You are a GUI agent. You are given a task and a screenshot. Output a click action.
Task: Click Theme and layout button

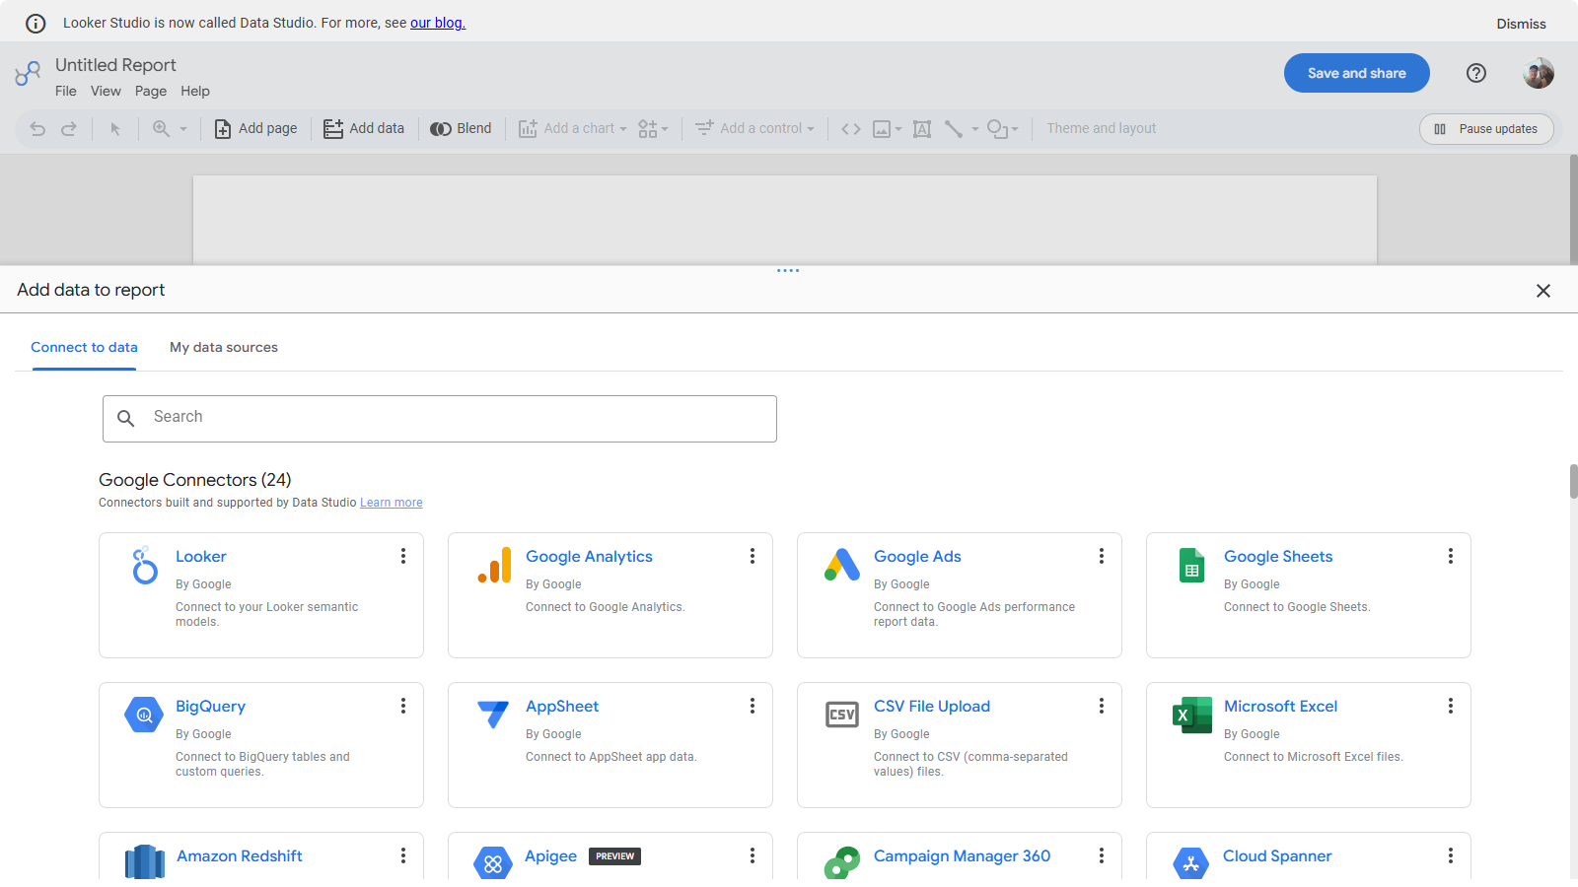[x=1102, y=129]
